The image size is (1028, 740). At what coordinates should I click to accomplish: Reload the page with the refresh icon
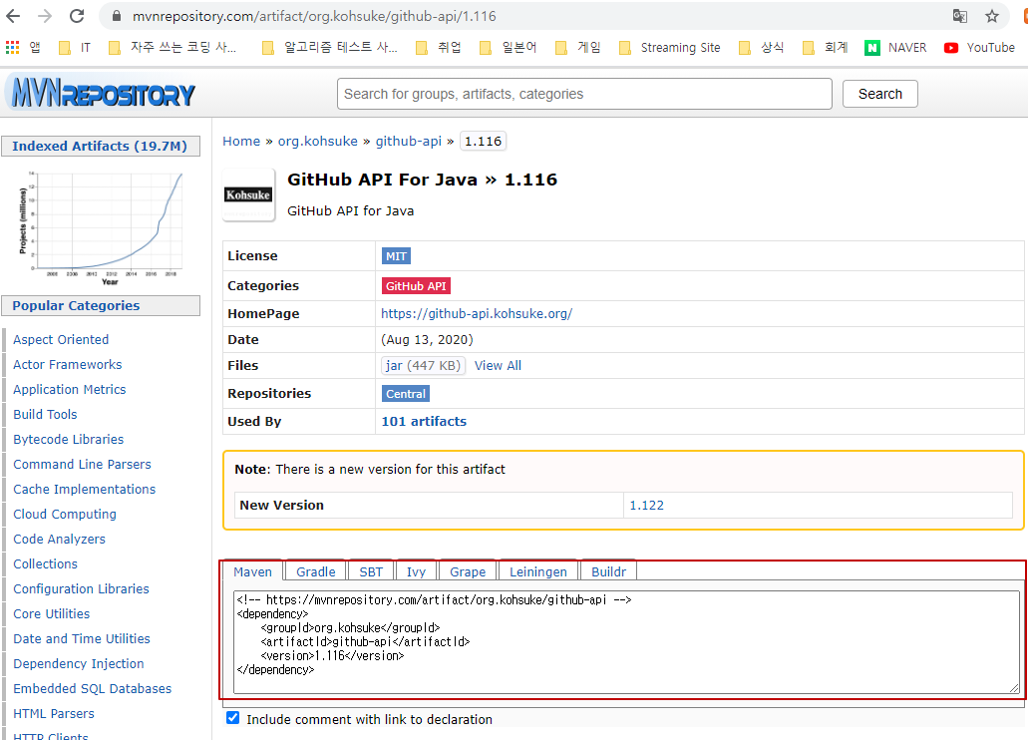77,16
